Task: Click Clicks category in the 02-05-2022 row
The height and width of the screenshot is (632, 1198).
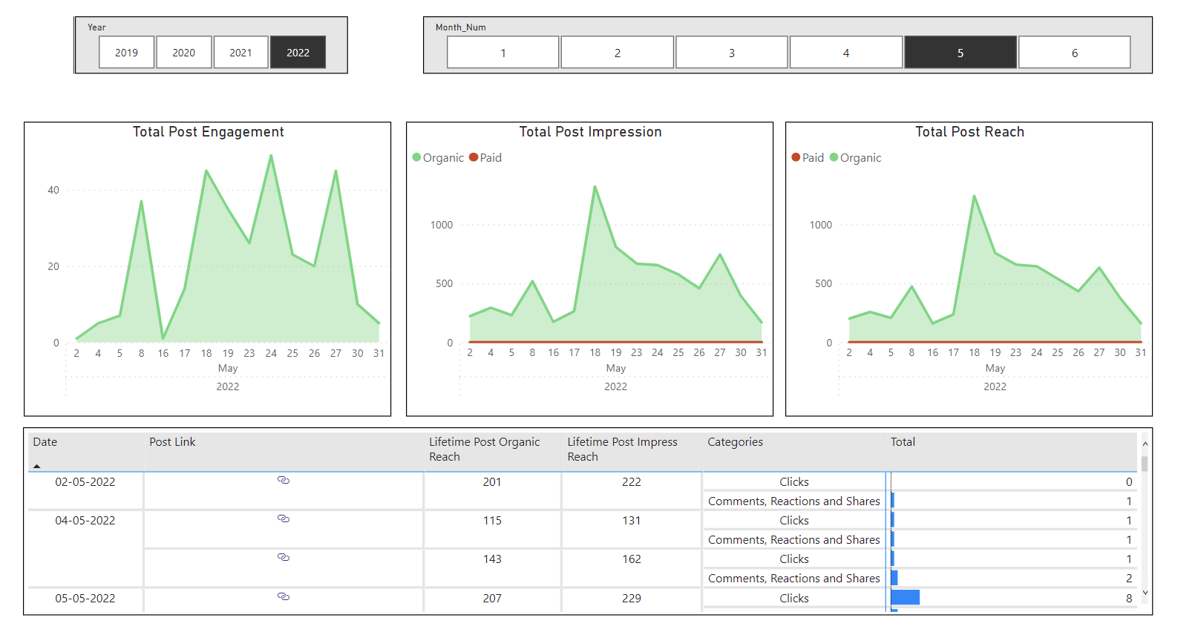Action: pyautogui.click(x=794, y=482)
